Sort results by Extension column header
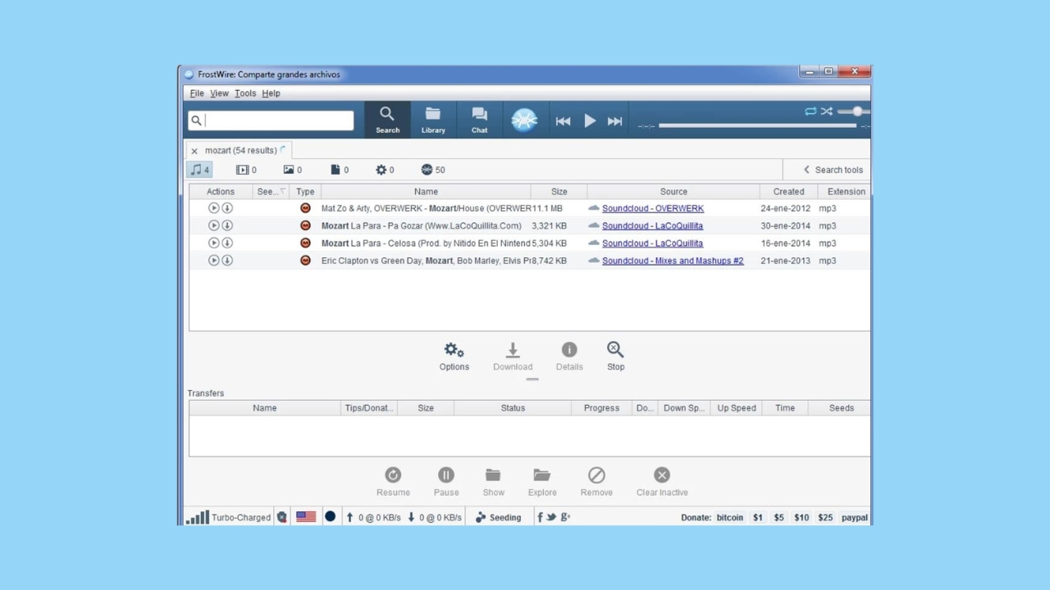This screenshot has height=590, width=1050. (845, 192)
